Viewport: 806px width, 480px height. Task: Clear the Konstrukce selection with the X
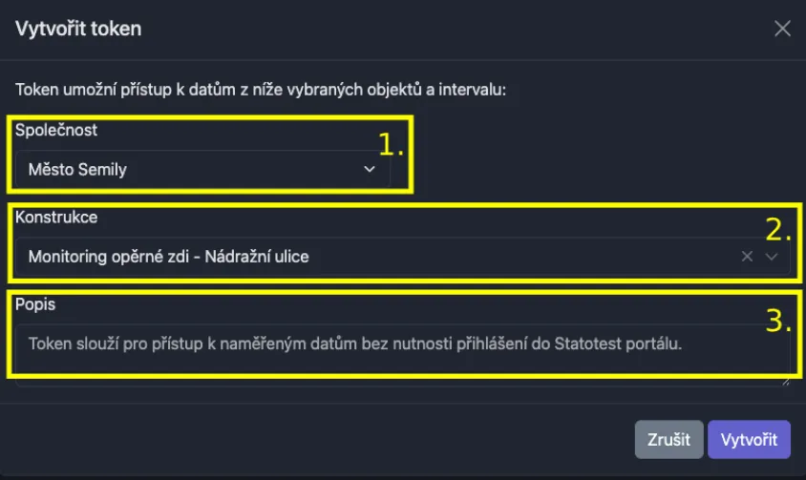tap(747, 257)
